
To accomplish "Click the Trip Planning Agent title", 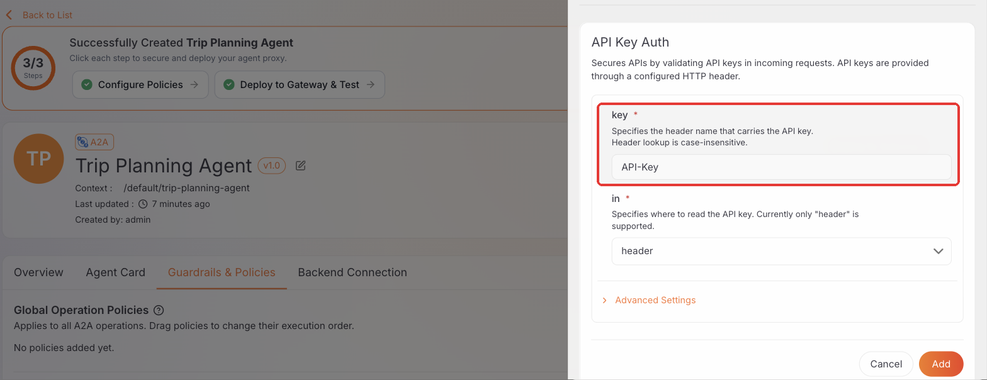I will pos(164,165).
